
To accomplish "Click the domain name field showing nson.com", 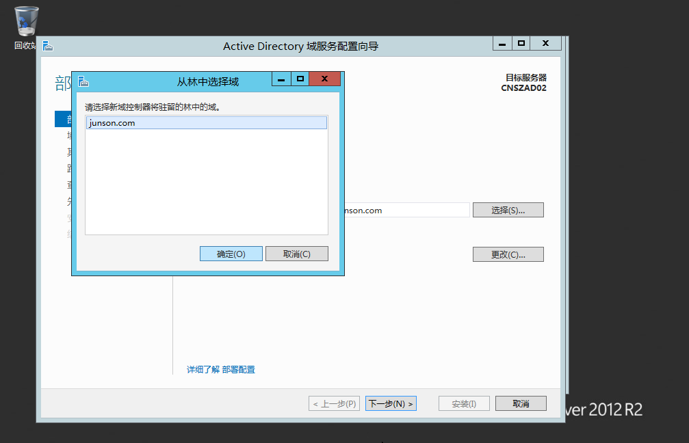I will tap(407, 211).
